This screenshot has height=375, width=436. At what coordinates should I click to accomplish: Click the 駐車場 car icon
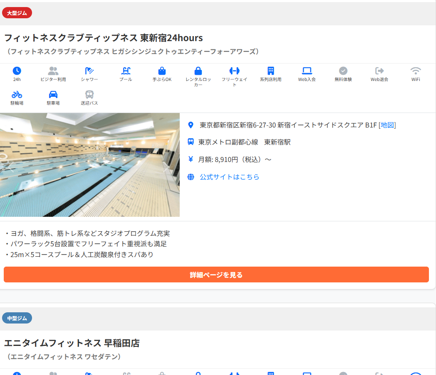(x=53, y=95)
